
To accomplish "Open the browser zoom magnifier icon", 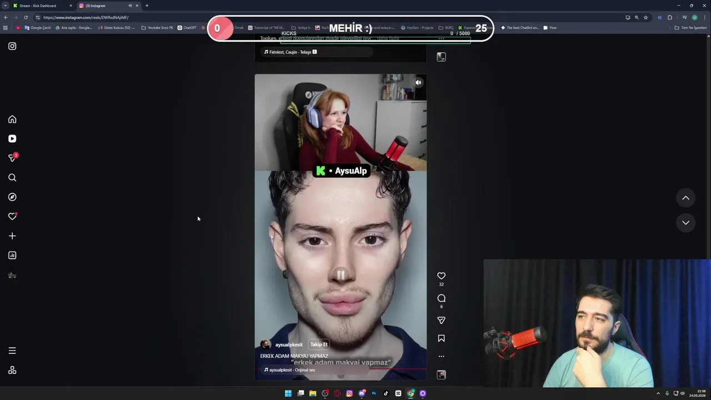I will tap(637, 17).
